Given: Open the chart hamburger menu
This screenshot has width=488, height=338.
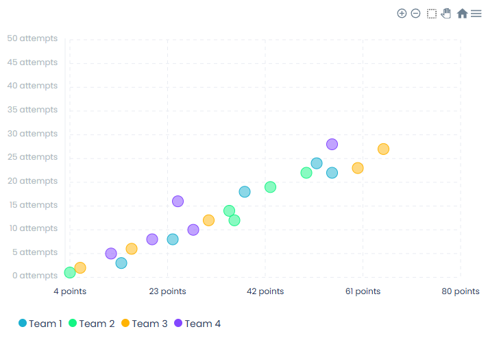Looking at the screenshot, I should click(x=476, y=14).
